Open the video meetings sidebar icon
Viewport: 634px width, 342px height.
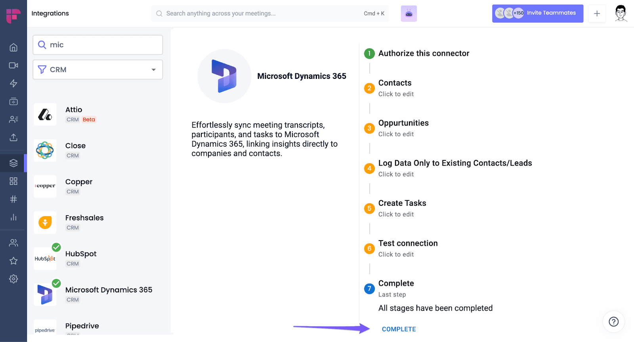13,65
